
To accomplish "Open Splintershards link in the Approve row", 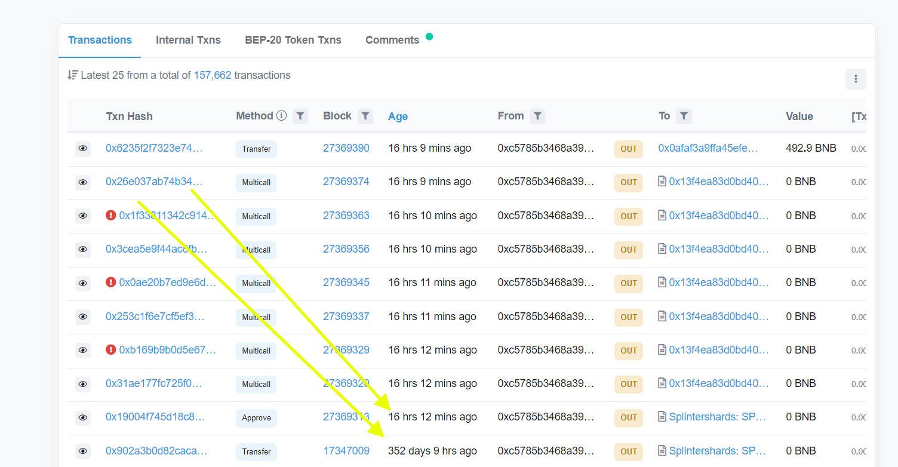I will coord(718,417).
